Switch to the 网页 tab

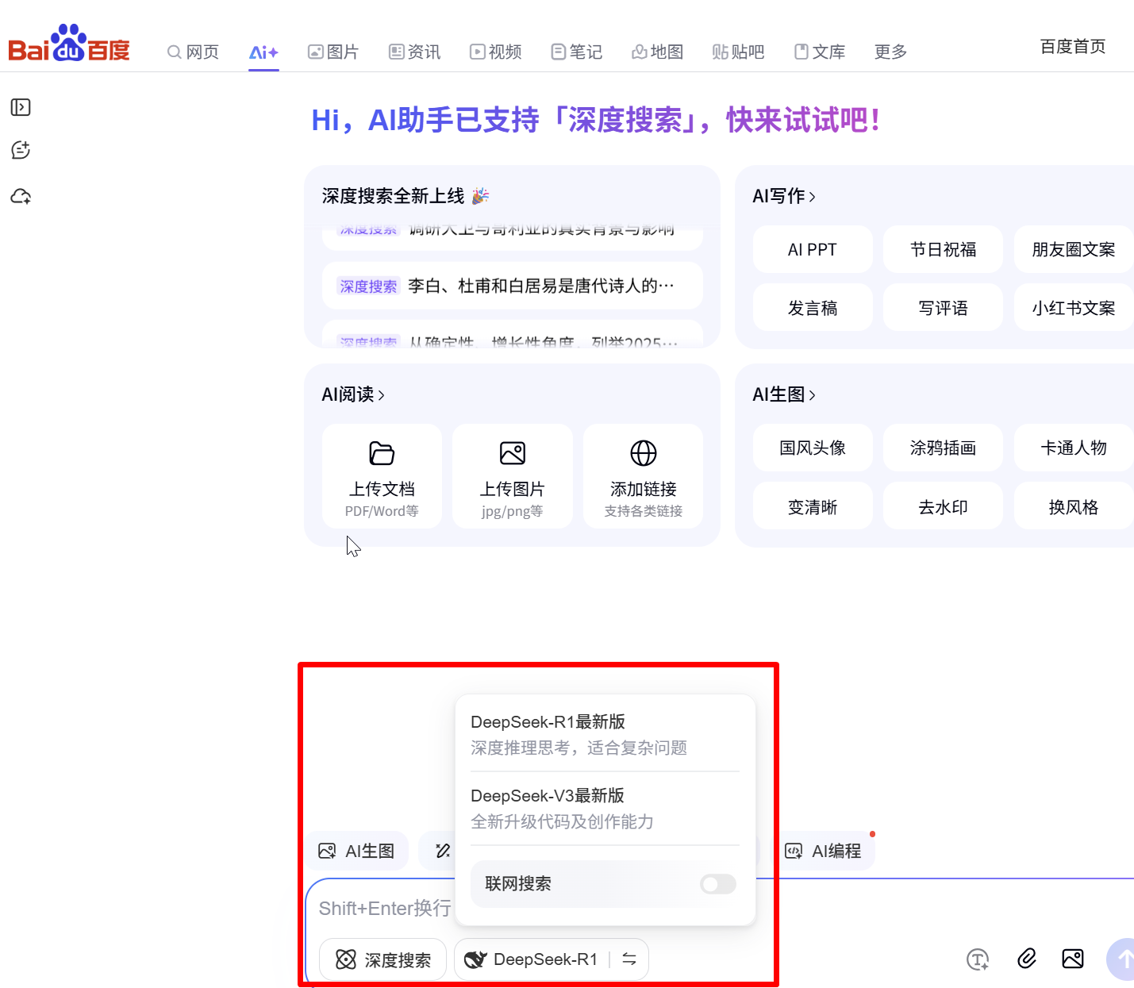(193, 52)
